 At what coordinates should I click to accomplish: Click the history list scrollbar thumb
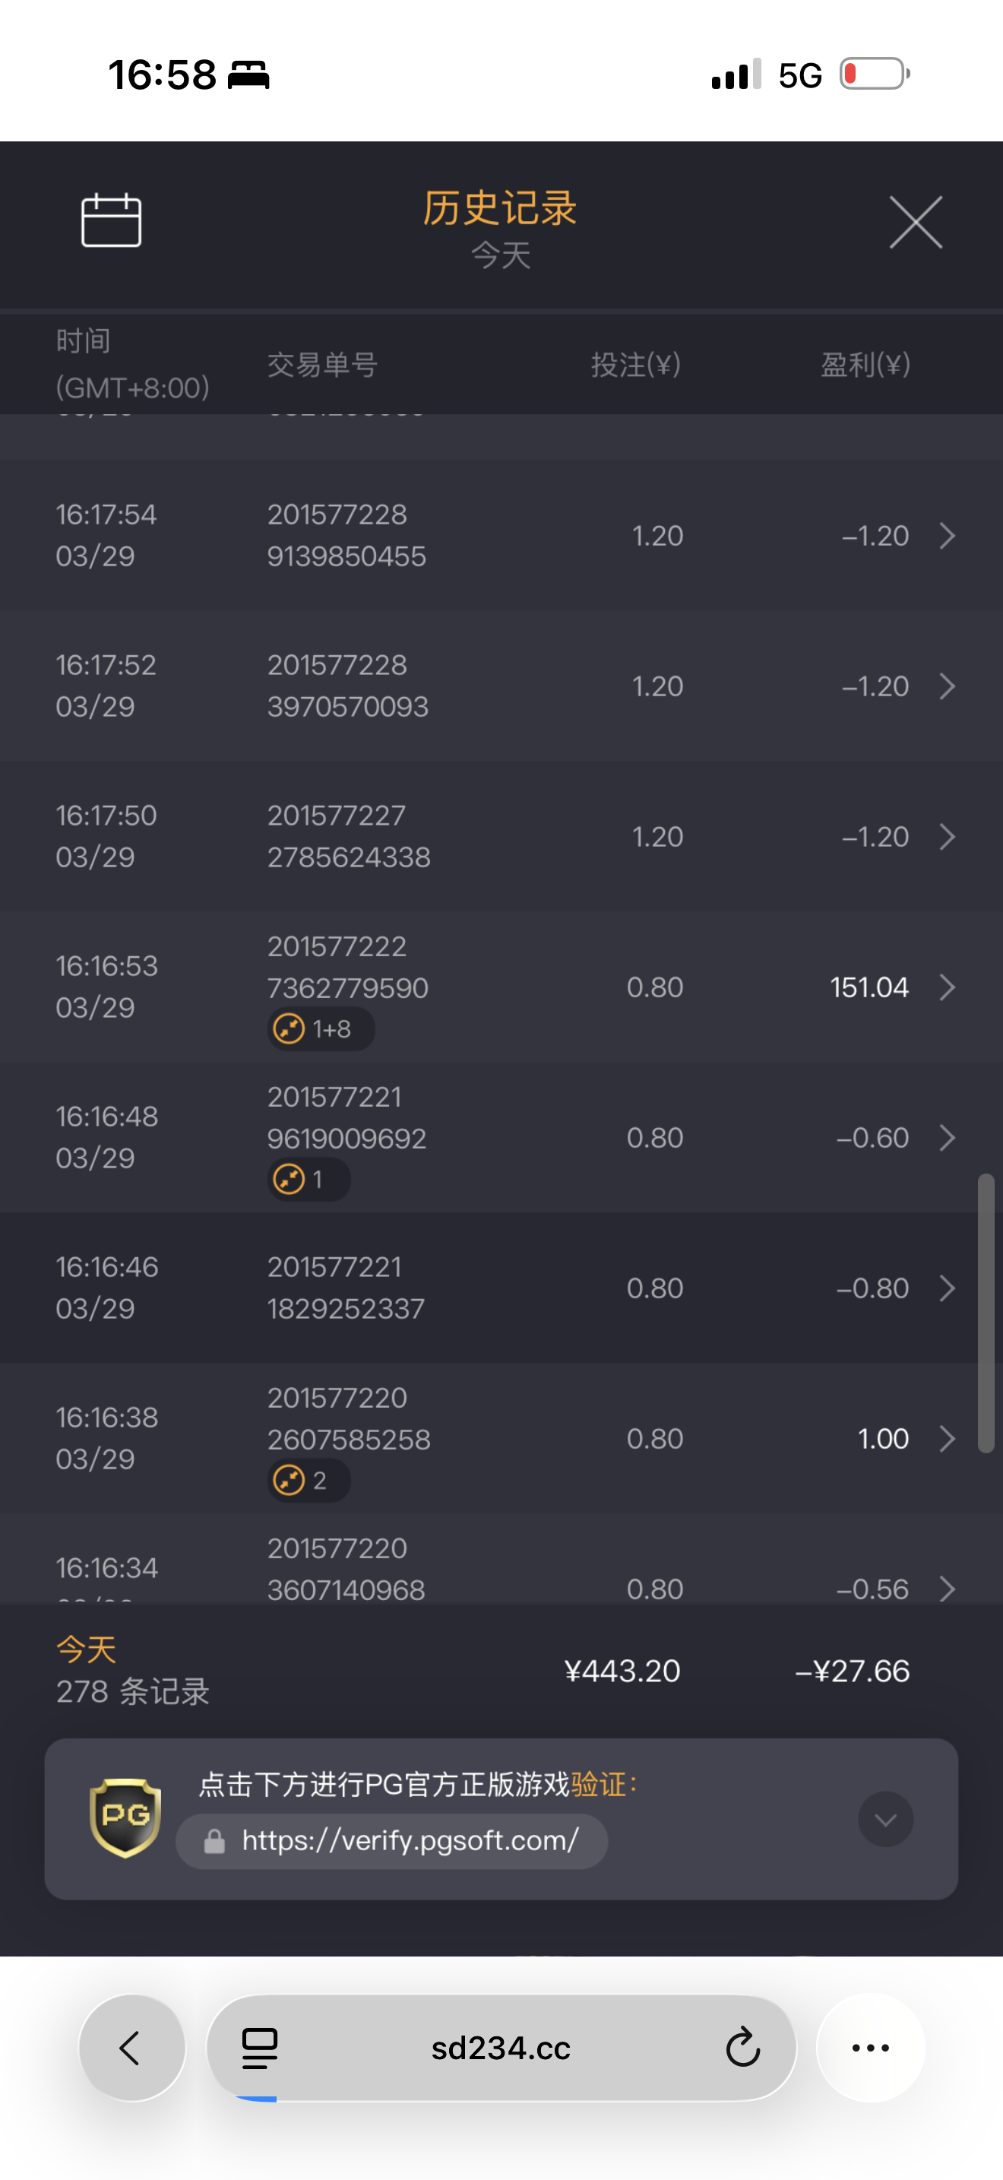[x=986, y=1312]
